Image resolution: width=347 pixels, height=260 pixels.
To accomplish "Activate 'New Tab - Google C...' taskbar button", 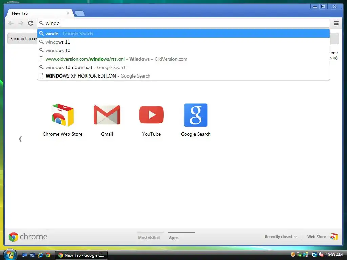I will 81,255.
